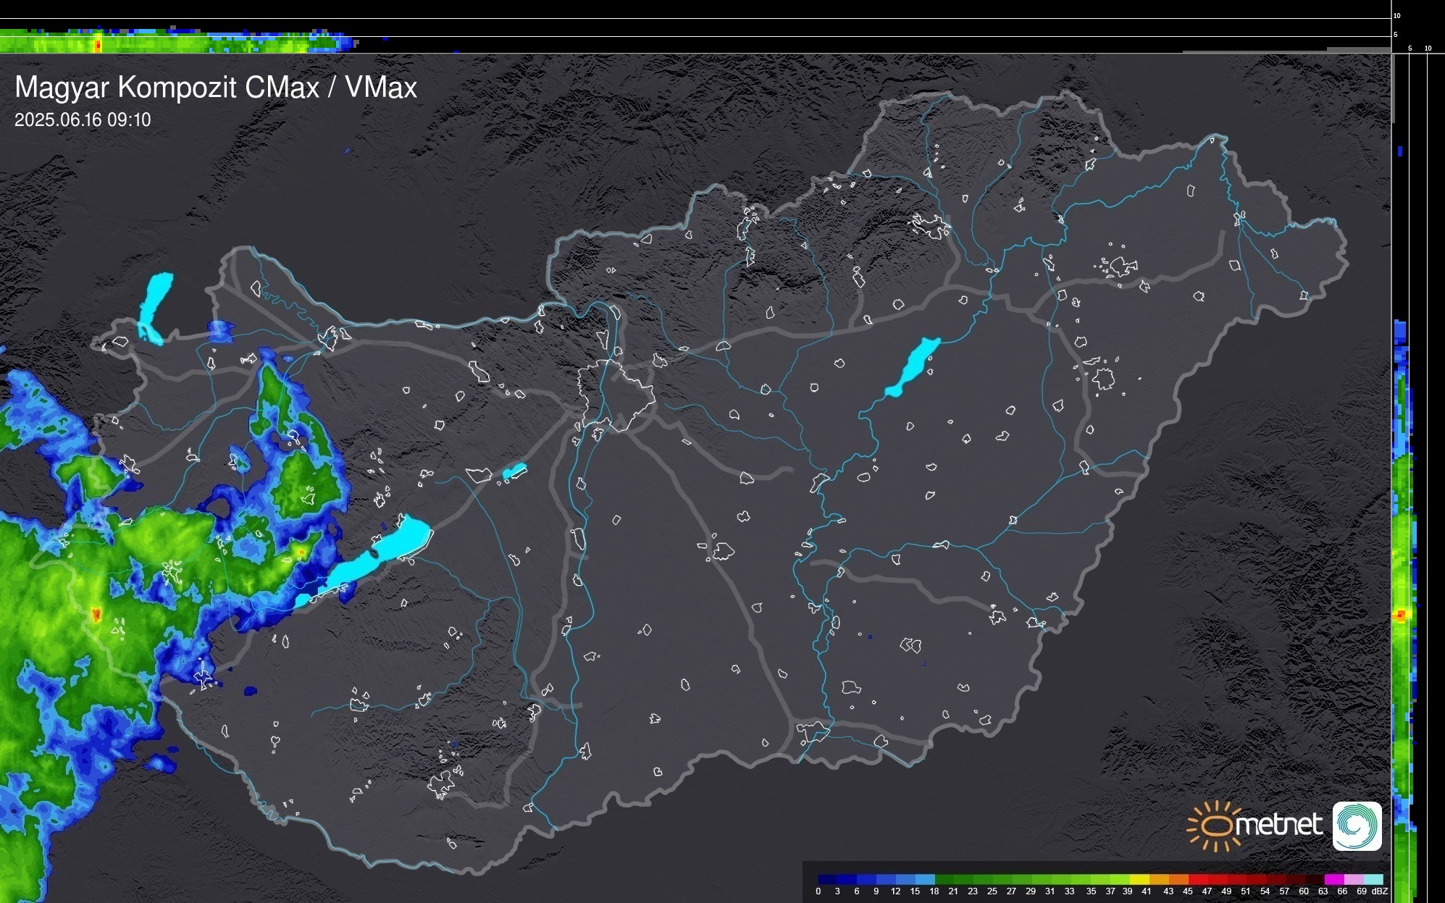Viewport: 1445px width, 903px height.
Task: Click the orange peak in the right VMax strip
Action: click(x=1401, y=615)
